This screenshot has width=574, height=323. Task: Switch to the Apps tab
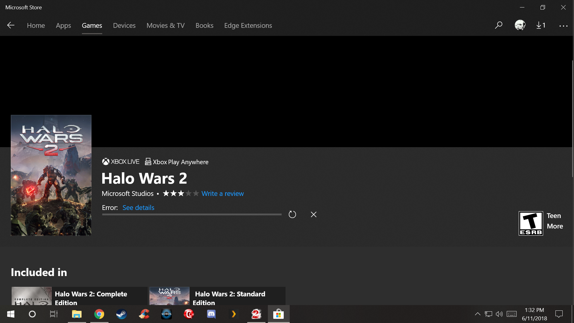(63, 26)
